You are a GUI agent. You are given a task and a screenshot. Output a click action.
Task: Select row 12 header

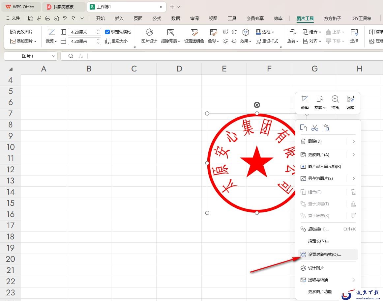click(x=11, y=169)
